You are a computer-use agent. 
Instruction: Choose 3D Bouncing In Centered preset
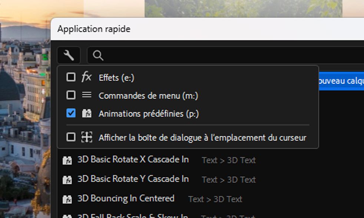click(x=126, y=198)
